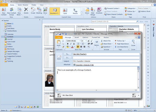Toggle Italic formatting in message

click(71, 44)
